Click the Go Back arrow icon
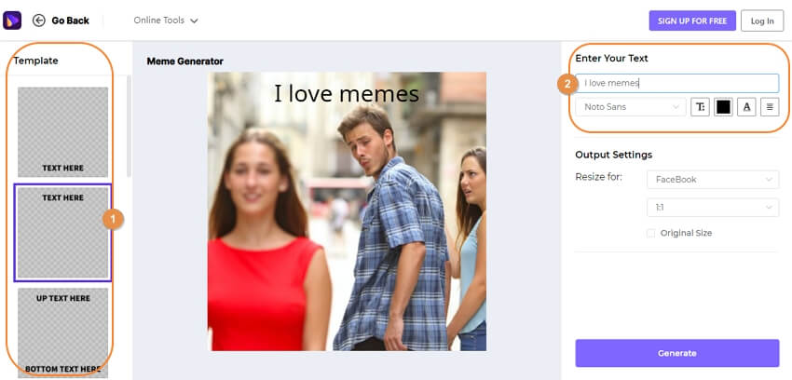 pyautogui.click(x=39, y=20)
